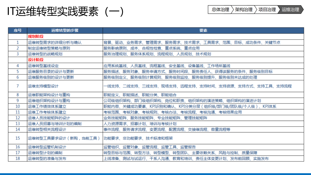Click the 事件流程、服务请求流程 elements cell

click(203, 130)
